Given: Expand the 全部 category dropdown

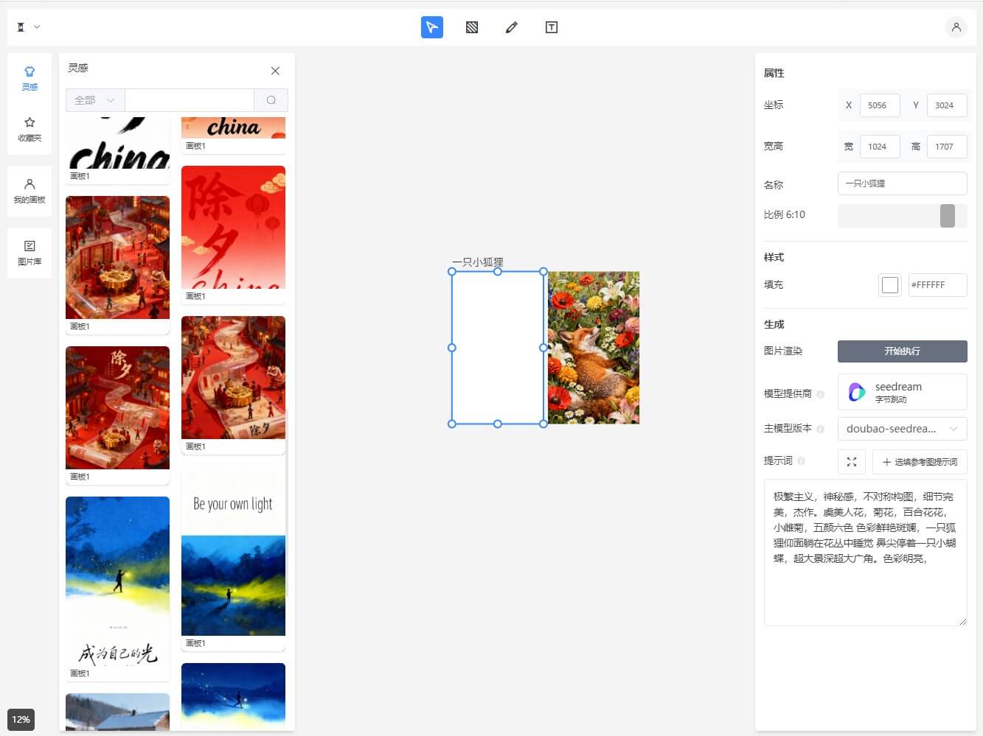Looking at the screenshot, I should coord(95,100).
